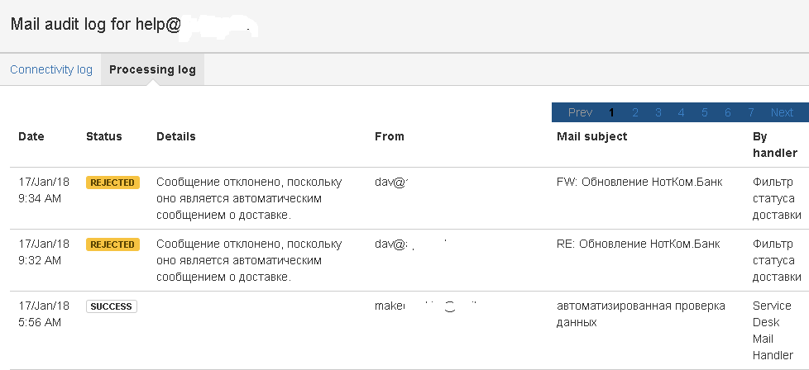The width and height of the screenshot is (809, 370).
Task: Click the Mail subject column header
Action: (x=591, y=136)
